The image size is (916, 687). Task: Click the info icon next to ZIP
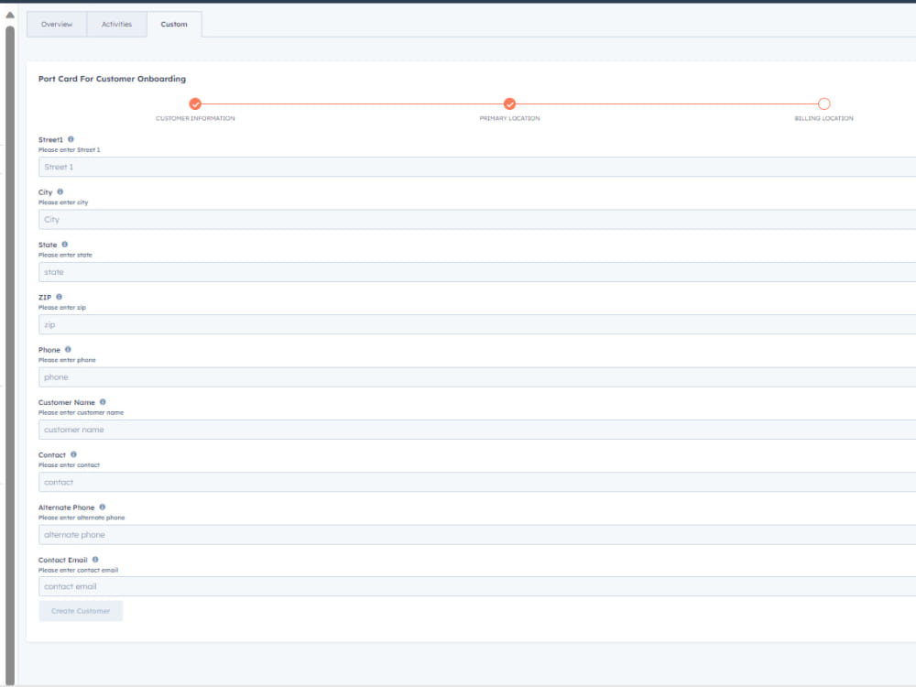tap(59, 297)
